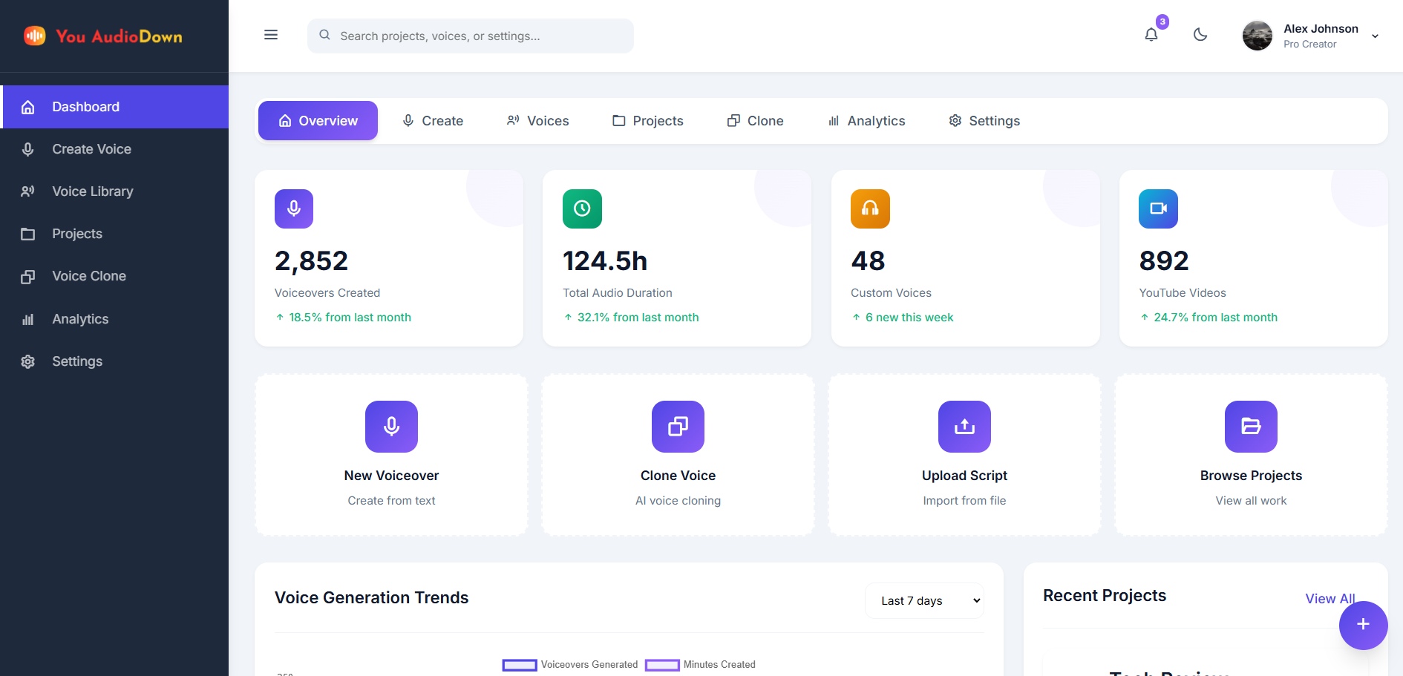This screenshot has width=1403, height=676.
Task: Click the search projects input field
Action: [471, 36]
